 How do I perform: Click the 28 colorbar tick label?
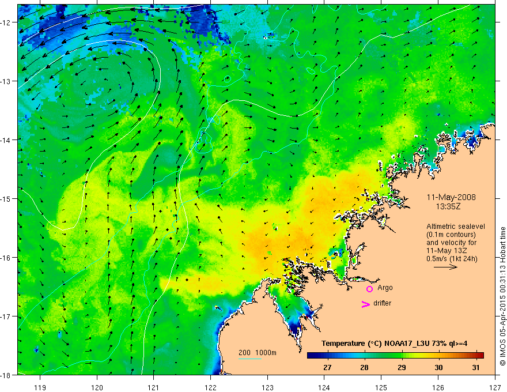(364, 368)
